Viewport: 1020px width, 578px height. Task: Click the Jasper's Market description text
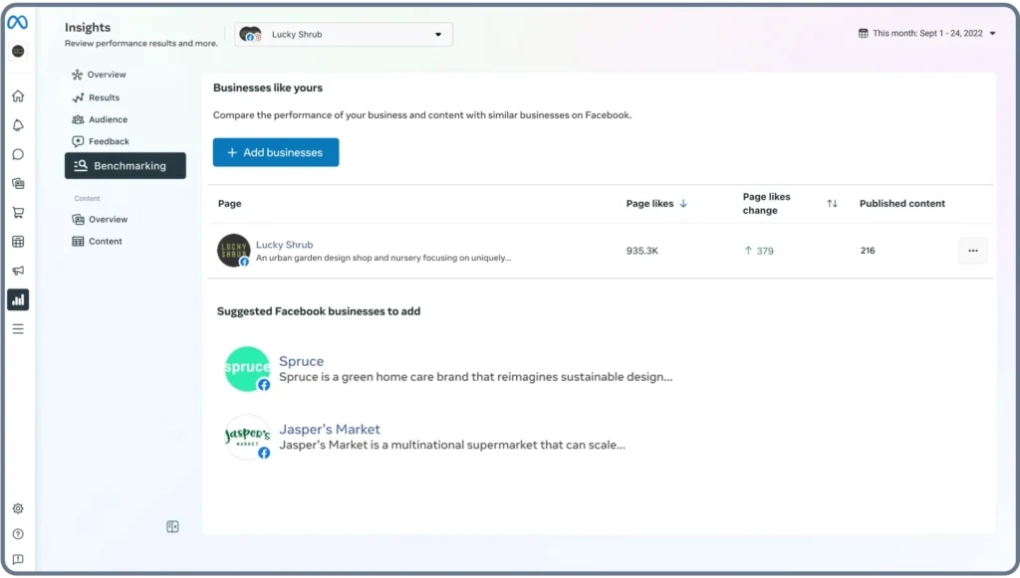coord(452,445)
